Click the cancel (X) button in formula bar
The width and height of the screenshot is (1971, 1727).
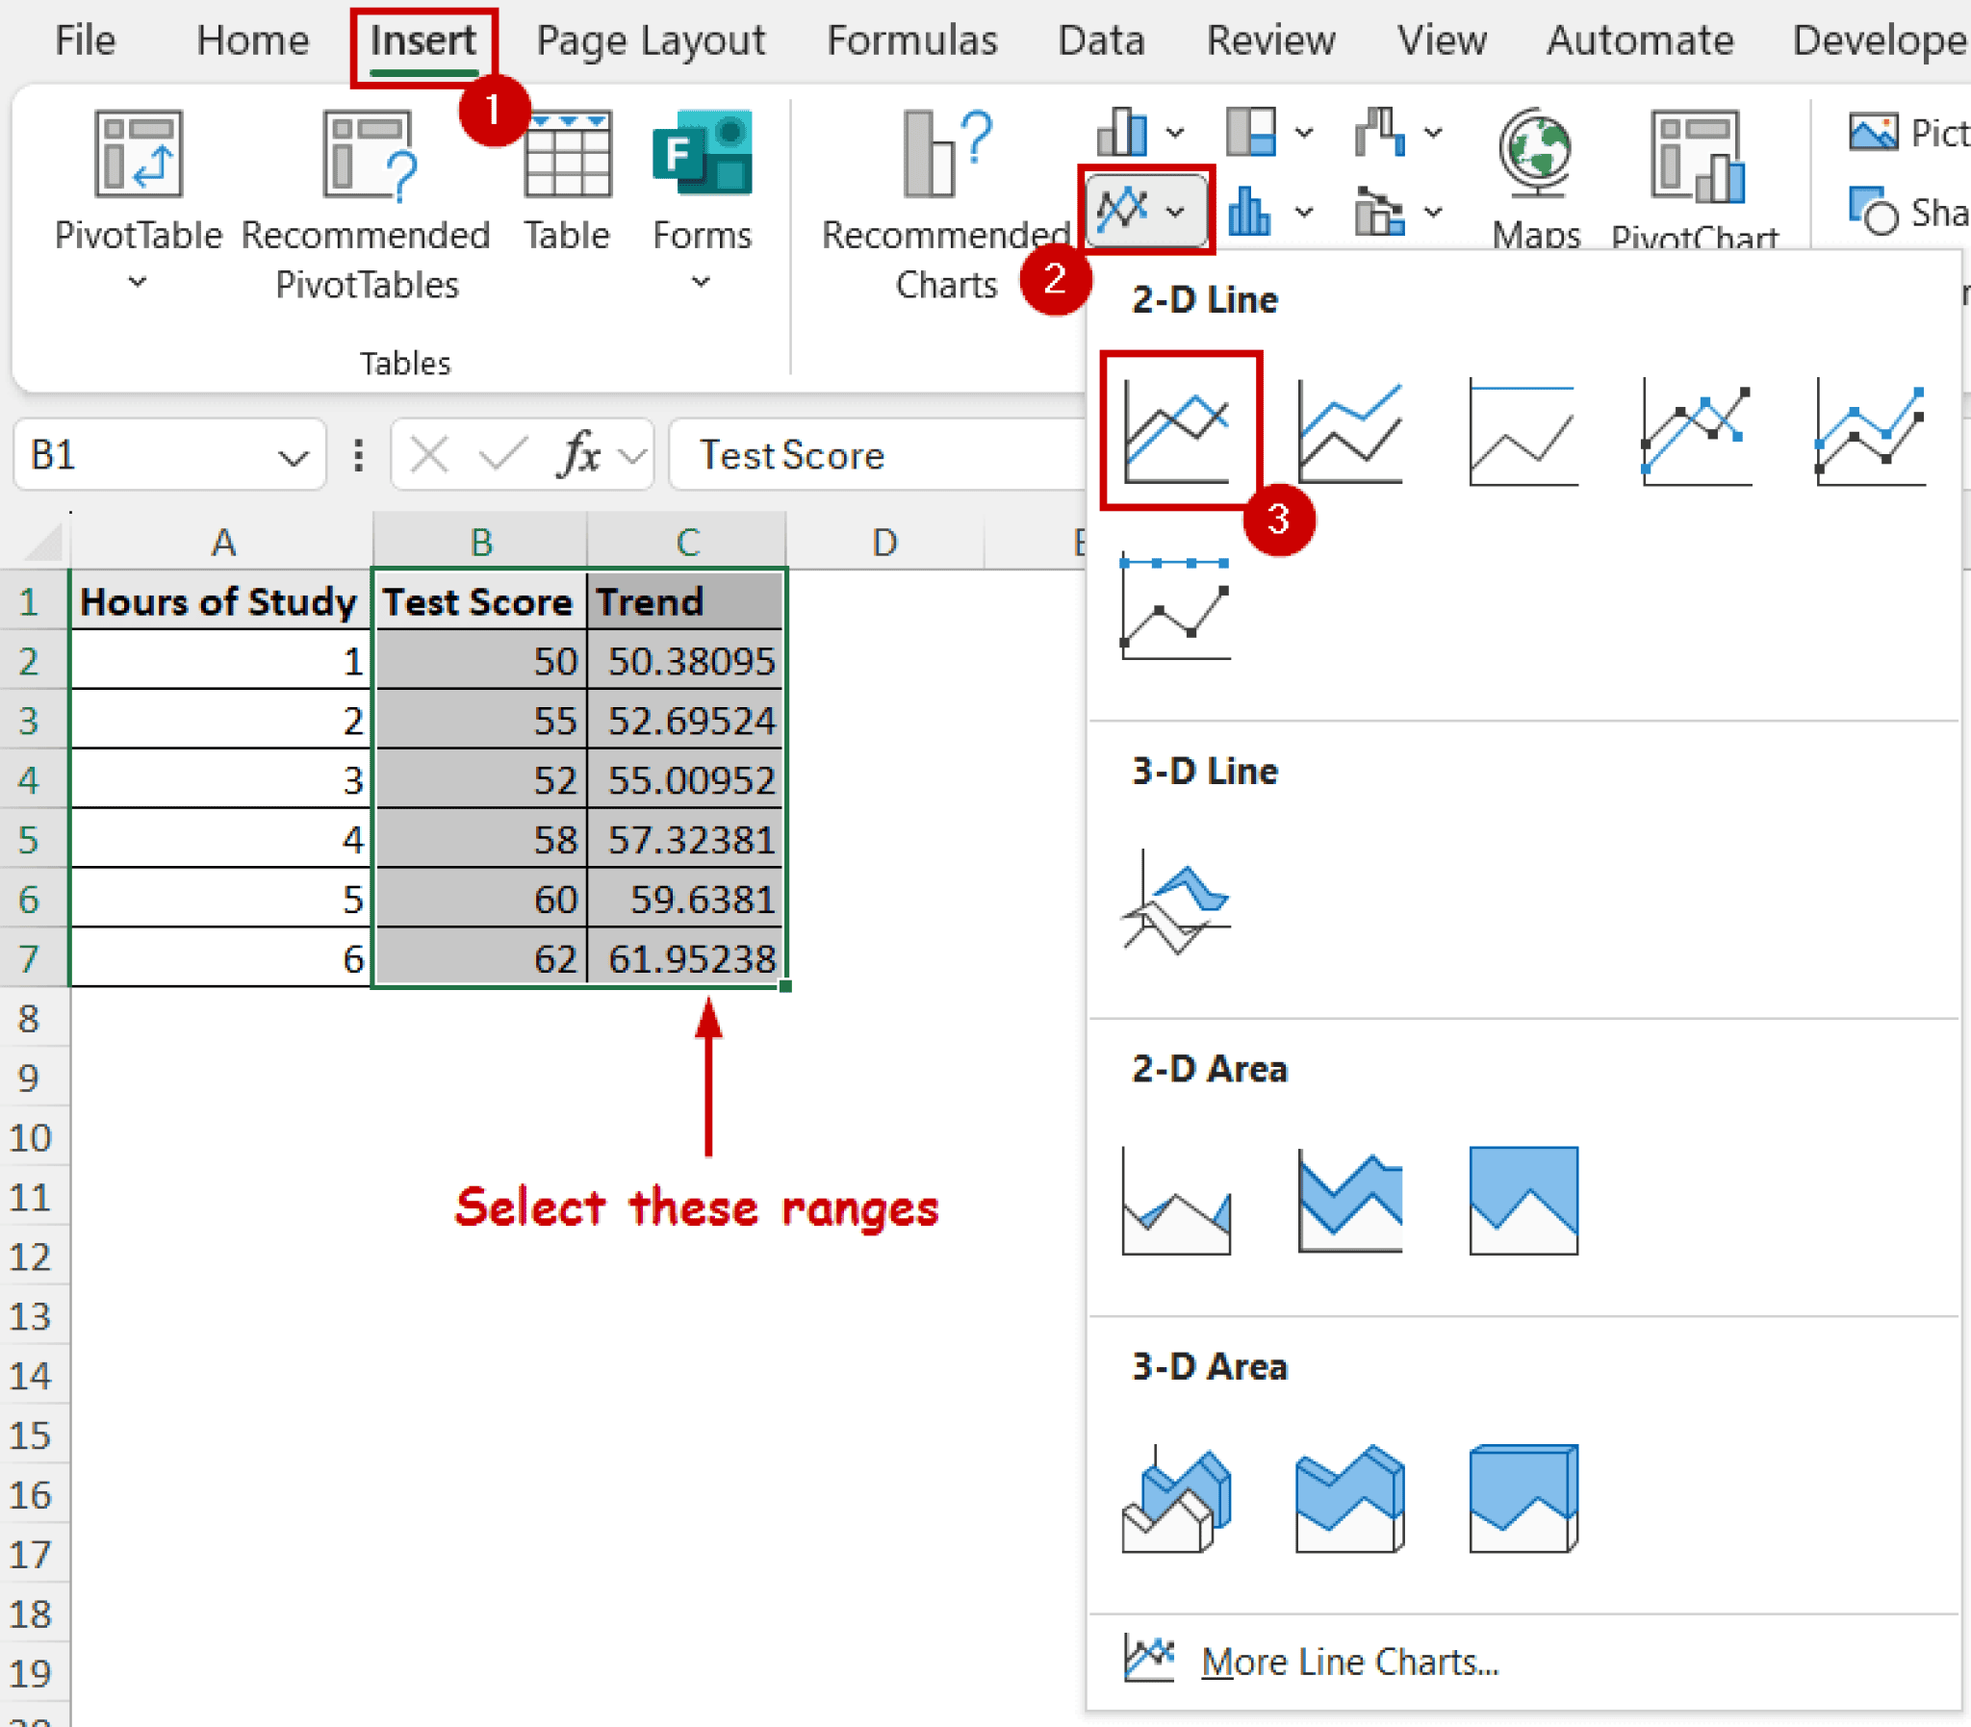coord(431,454)
